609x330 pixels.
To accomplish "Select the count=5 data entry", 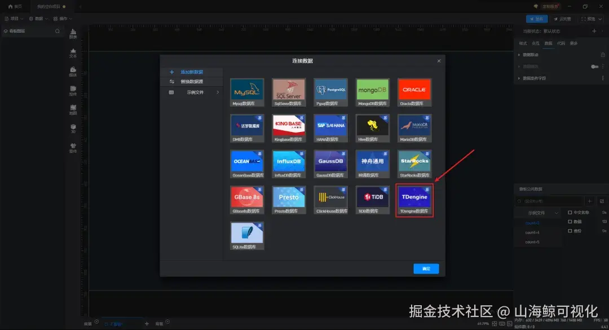I will coord(532,242).
